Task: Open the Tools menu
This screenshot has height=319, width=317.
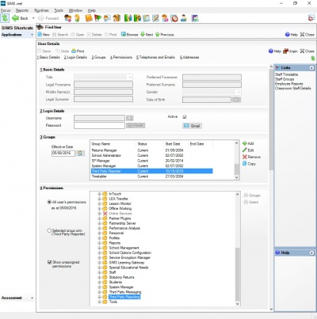Action: [59, 10]
